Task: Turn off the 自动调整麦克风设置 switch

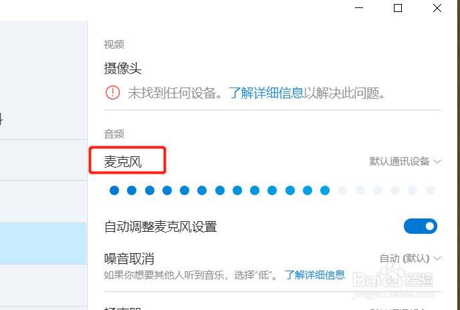Action: pos(421,226)
